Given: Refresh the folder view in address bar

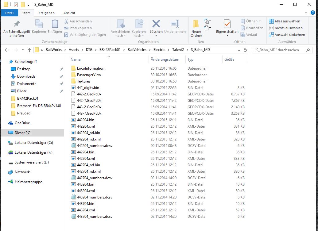Looking at the screenshot, I should point(245,50).
